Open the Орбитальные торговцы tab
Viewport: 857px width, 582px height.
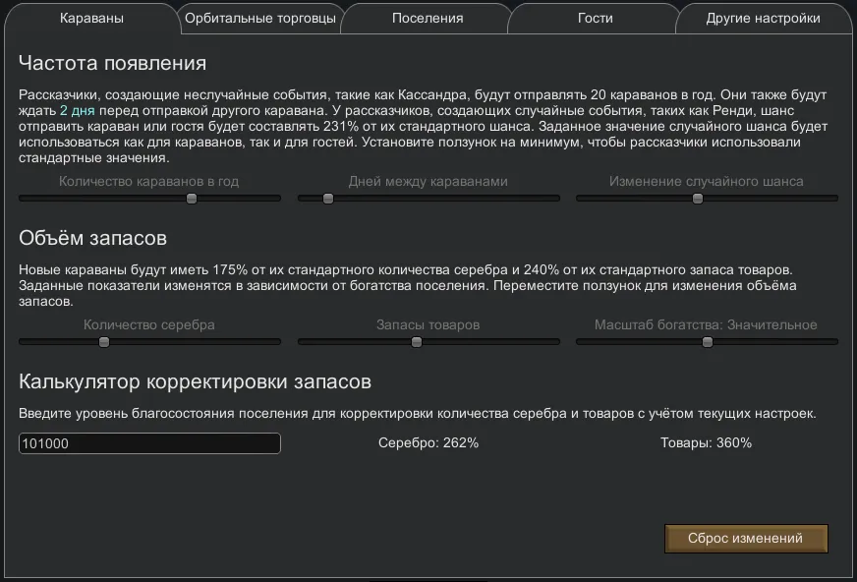(260, 19)
